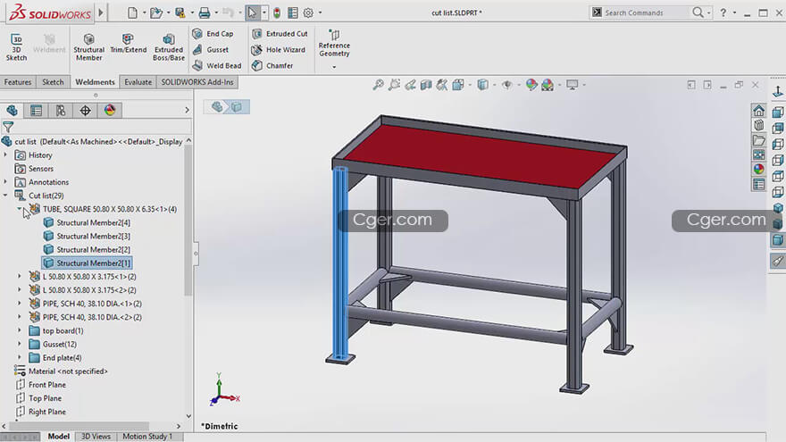This screenshot has width=786, height=442.
Task: Click the feature tree filter icon
Action: point(8,128)
